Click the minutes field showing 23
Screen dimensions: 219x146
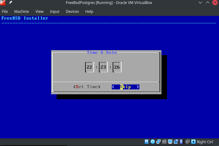tap(103, 67)
